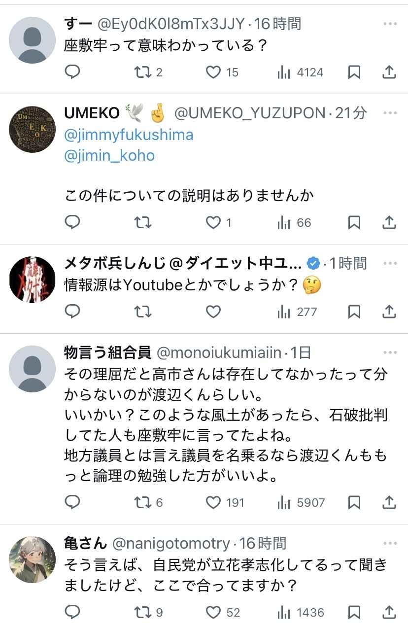Retweet メタボ兵しんじ's tweet
Viewport: 408px width, 628px height.
click(143, 312)
